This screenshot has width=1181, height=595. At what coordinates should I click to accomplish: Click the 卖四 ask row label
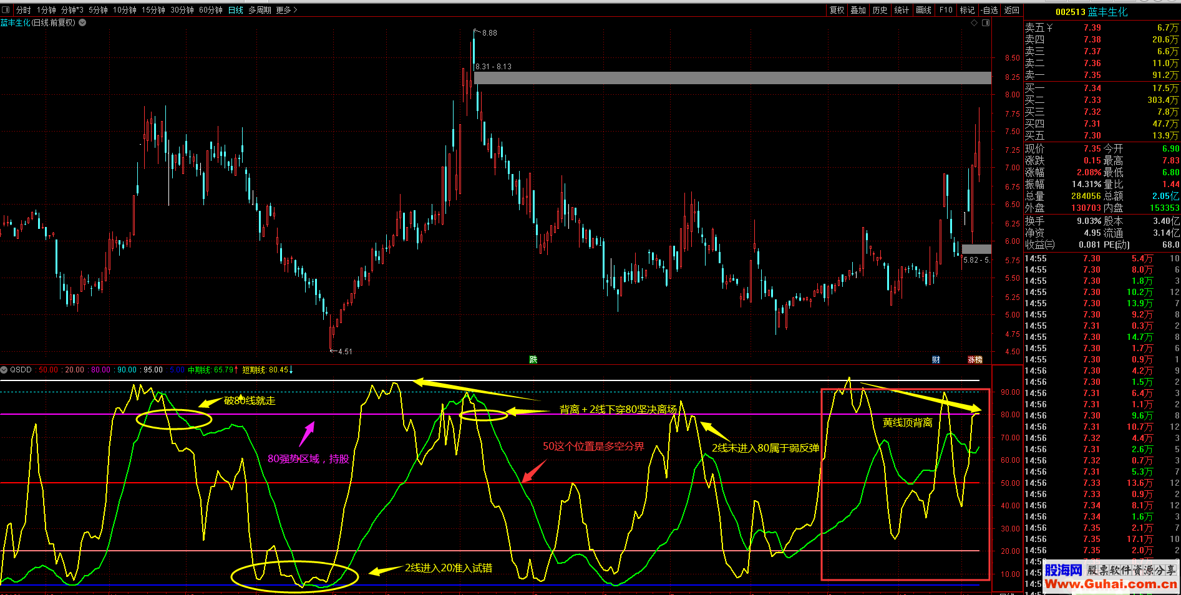click(1034, 39)
